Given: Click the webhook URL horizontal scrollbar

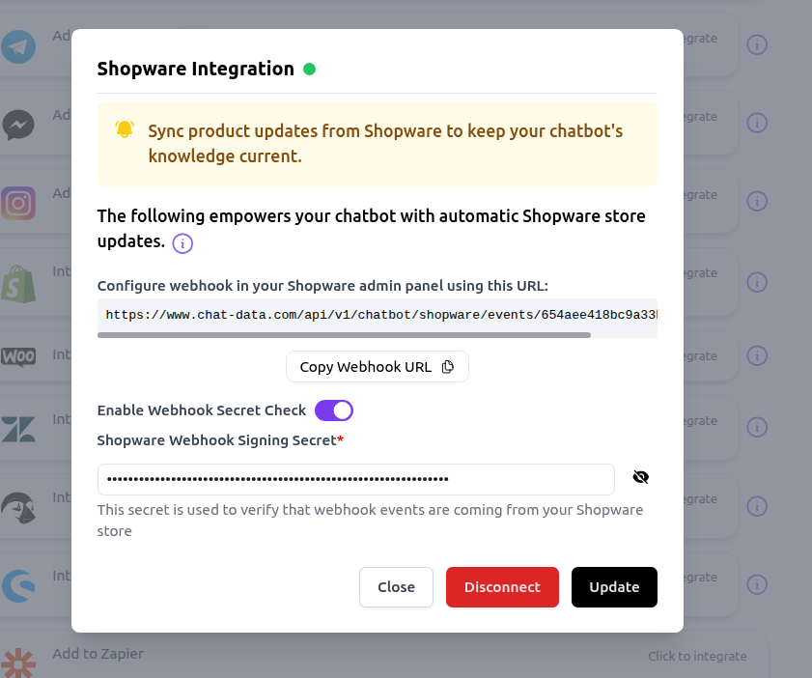Looking at the screenshot, I should 344,335.
